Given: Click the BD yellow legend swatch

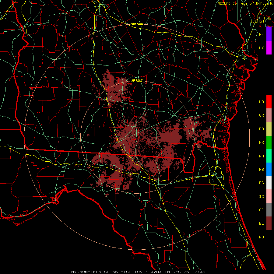Looking at the screenshot, I should tap(269, 129).
